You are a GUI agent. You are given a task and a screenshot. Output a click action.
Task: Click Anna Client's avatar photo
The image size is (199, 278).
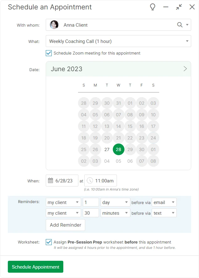click(x=54, y=25)
